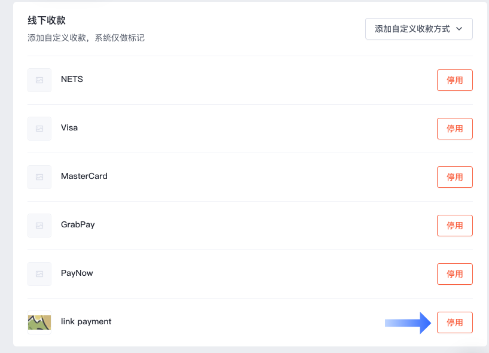Select the MasterCard payment method name
This screenshot has height=353, width=489.
coord(84,176)
